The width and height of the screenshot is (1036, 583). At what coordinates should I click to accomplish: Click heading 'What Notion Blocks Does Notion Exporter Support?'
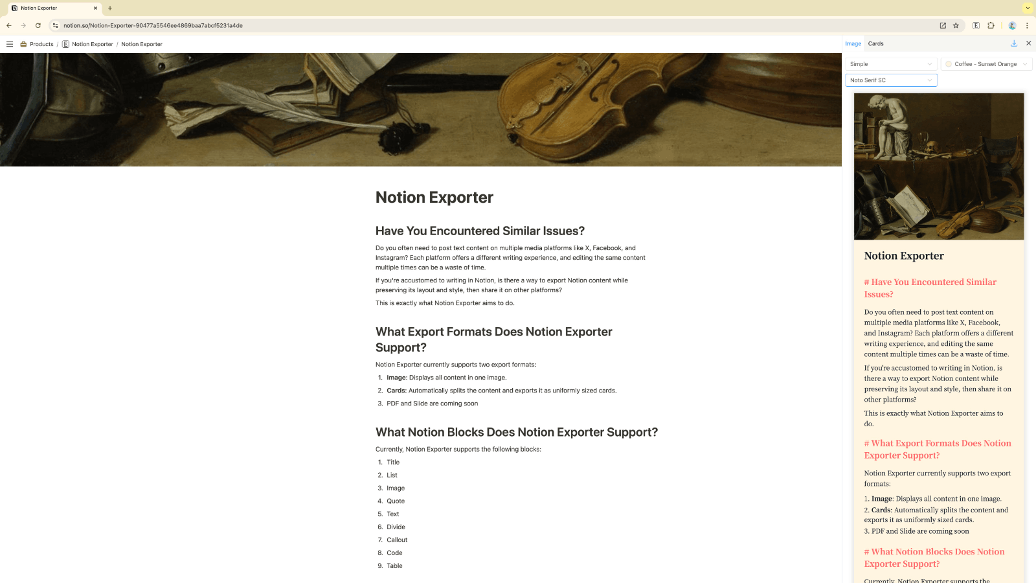(517, 432)
